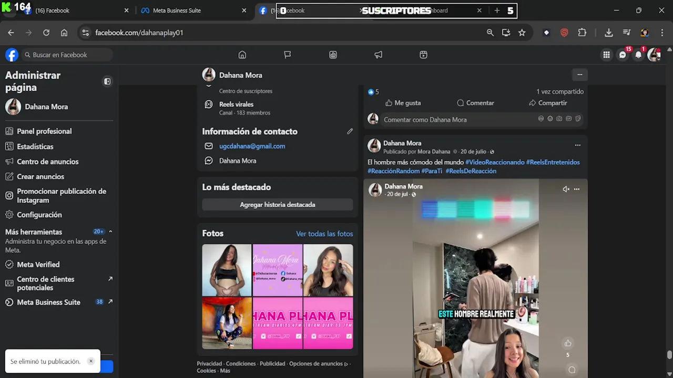
Task: Switch to first (16) Facebook tab
Action: click(75, 10)
